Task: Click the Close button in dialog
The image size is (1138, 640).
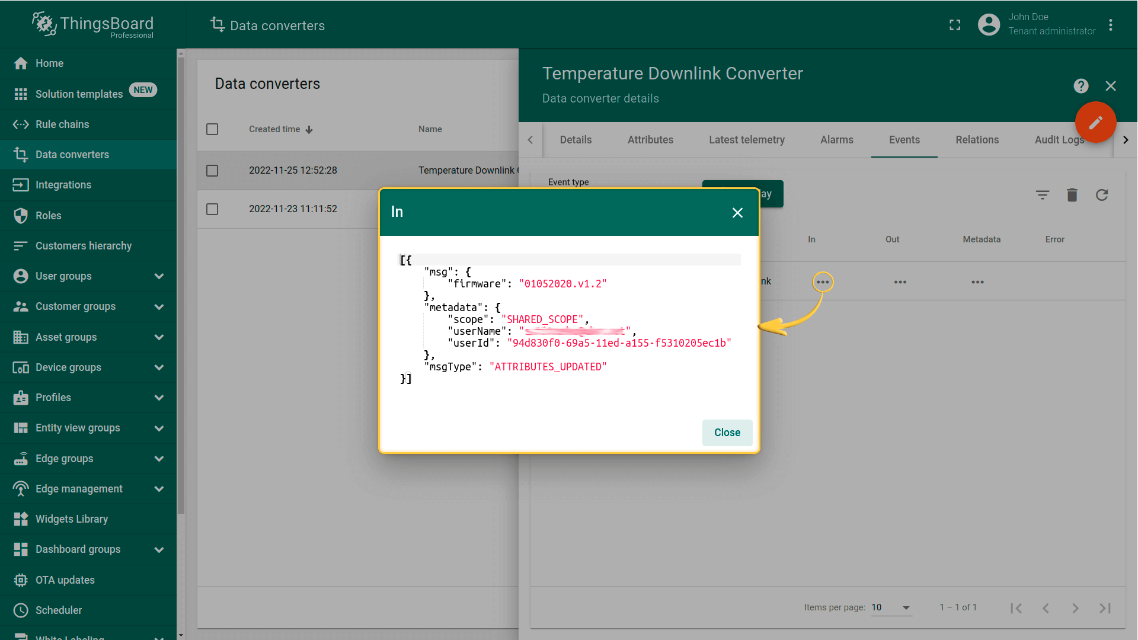Action: click(x=727, y=433)
